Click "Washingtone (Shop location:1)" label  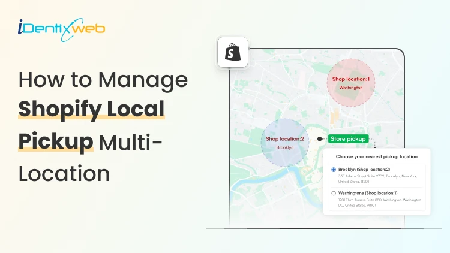click(368, 193)
